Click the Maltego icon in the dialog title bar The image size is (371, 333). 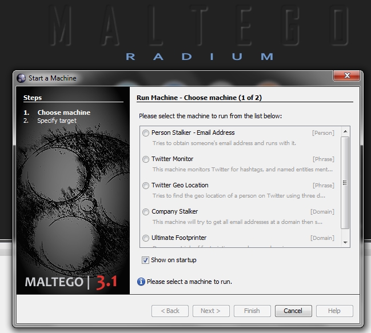click(x=22, y=78)
